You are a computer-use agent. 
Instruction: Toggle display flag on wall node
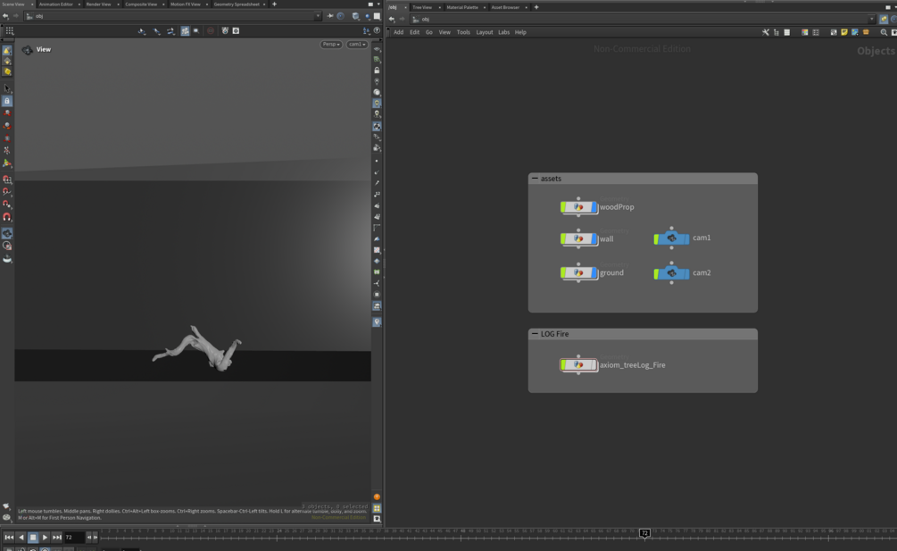[594, 238]
